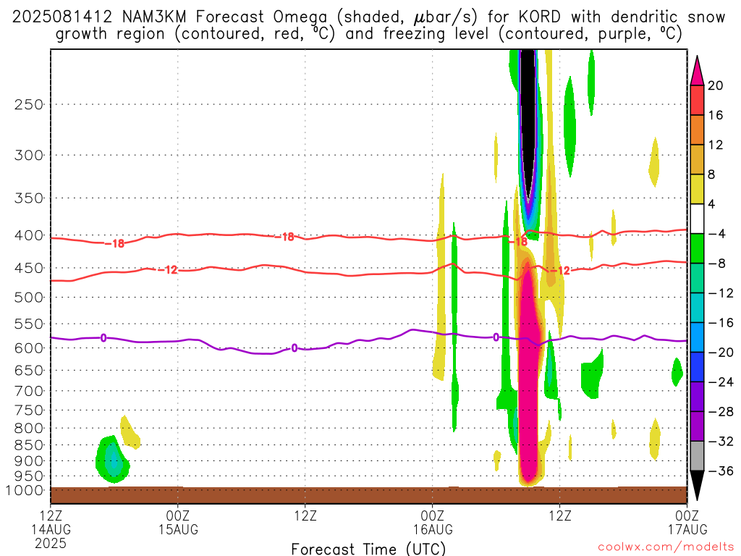The image size is (741, 556).
Task: Click the green blob near 900 mb
Action: 112,460
